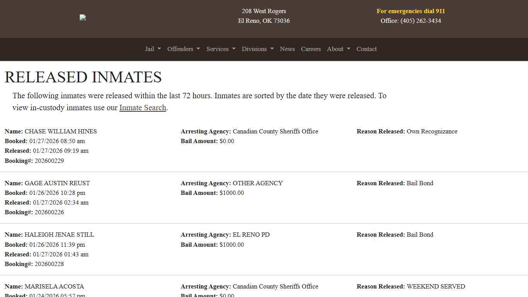
Task: Open the Careers navigation item
Action: [x=311, y=49]
